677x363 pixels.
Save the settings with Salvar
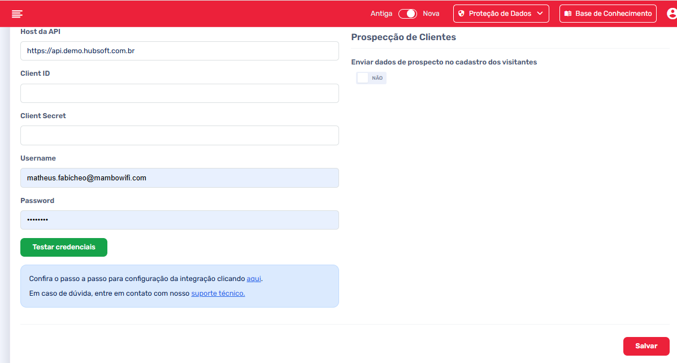click(646, 346)
